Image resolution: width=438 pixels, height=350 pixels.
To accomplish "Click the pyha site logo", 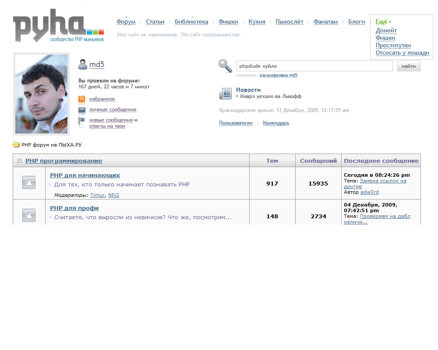I will tap(58, 26).
